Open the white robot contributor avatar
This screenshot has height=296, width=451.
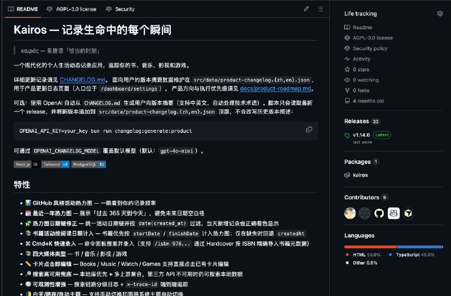click(393, 213)
